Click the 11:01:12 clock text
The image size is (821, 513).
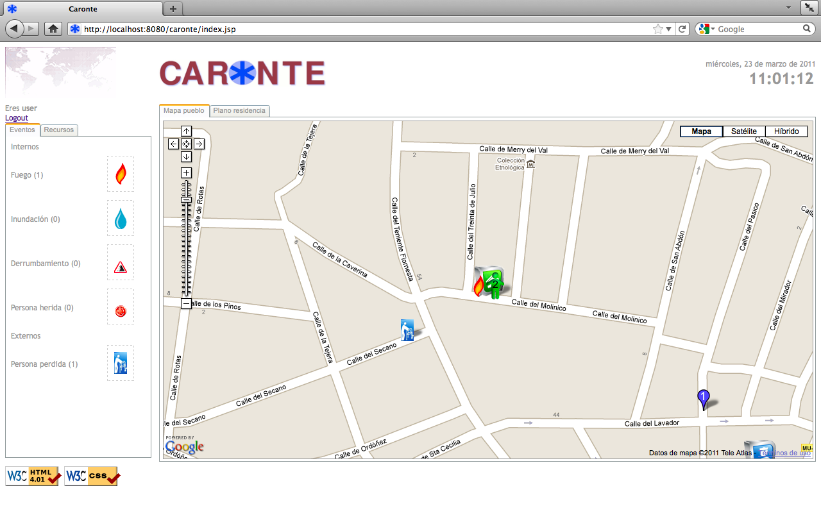point(783,79)
